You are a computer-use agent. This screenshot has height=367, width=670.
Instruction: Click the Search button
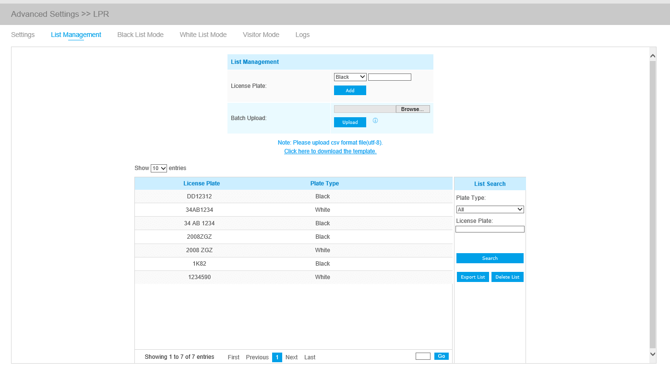pos(490,258)
